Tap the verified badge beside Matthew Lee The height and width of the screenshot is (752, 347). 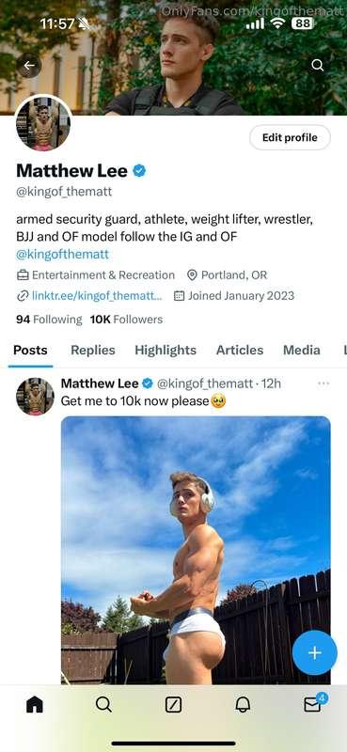coord(139,170)
